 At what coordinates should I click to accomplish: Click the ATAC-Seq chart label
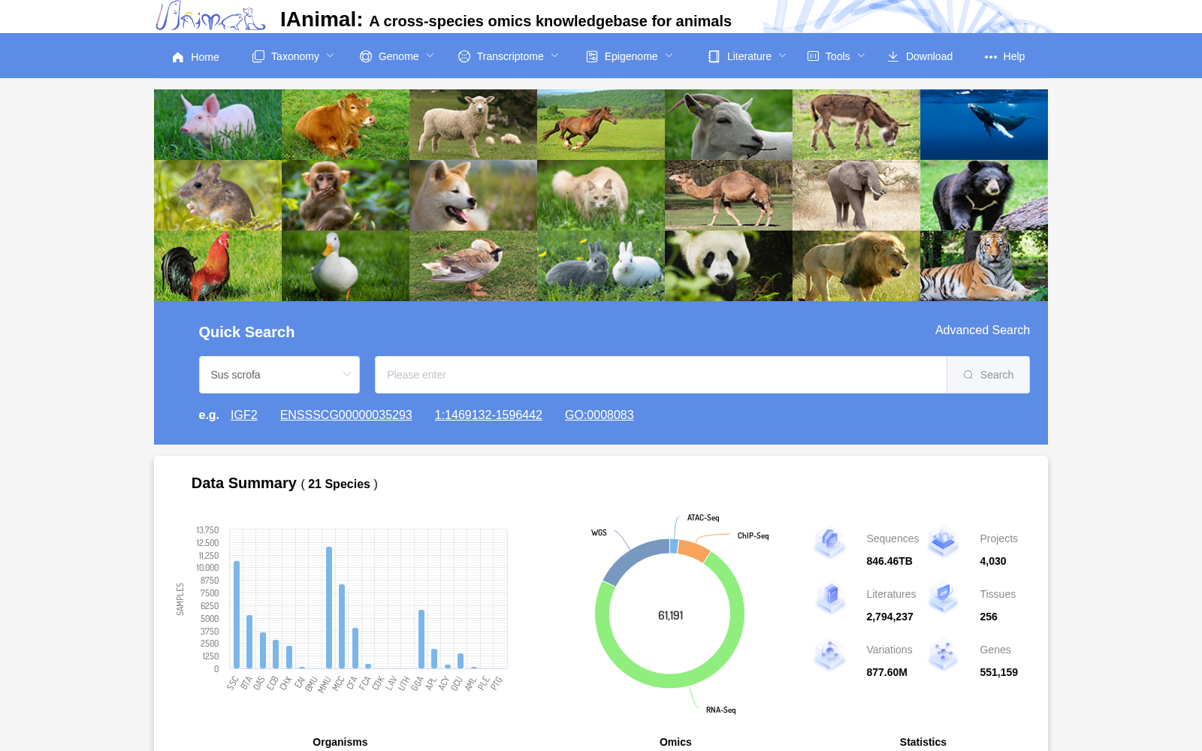[x=703, y=518]
